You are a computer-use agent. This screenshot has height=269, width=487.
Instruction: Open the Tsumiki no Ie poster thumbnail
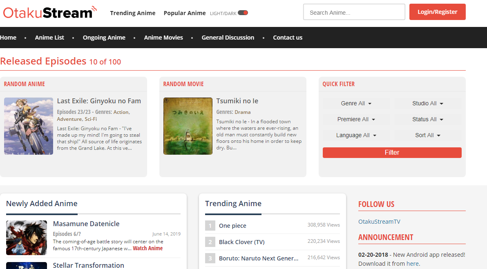188,126
